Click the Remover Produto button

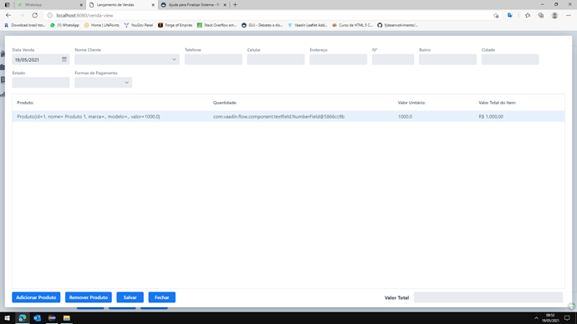pos(89,297)
